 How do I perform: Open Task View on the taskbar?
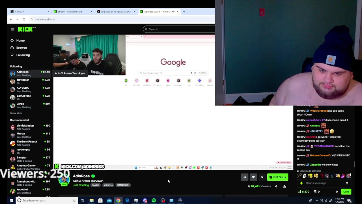point(82,200)
